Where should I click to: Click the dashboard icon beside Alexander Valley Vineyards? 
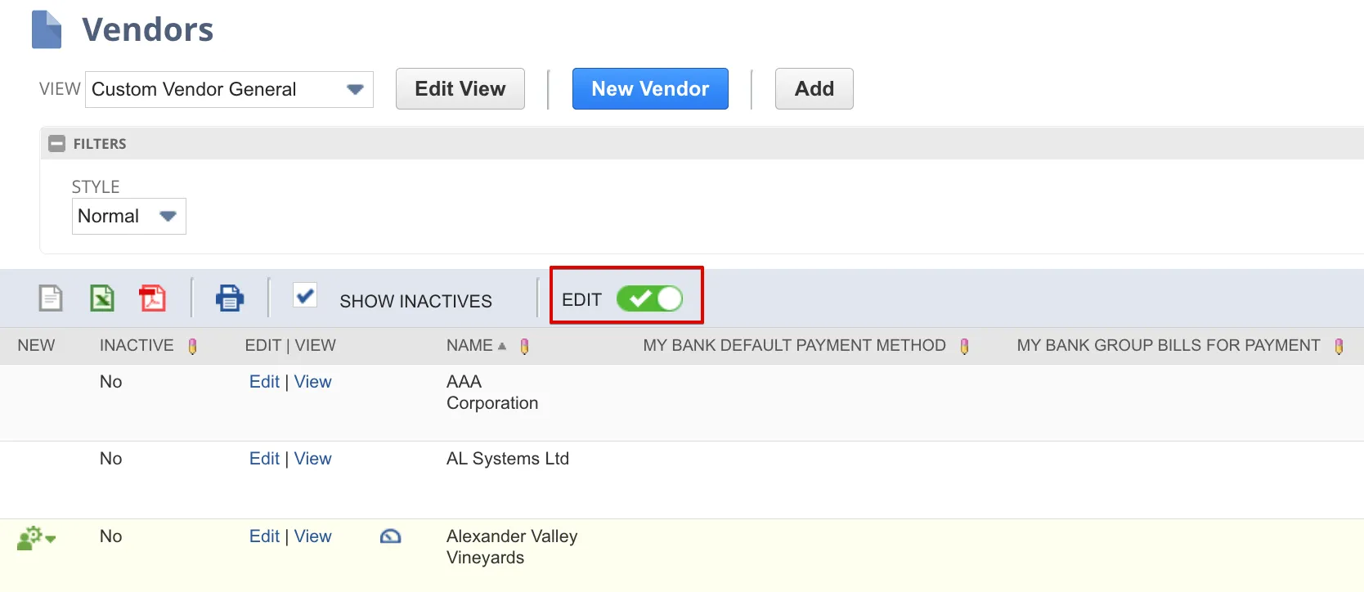point(391,536)
